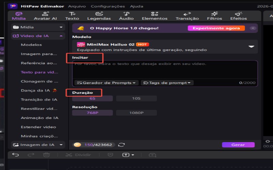This screenshot has width=273, height=170.
Task: Open the Configurações menu
Action: click(108, 6)
